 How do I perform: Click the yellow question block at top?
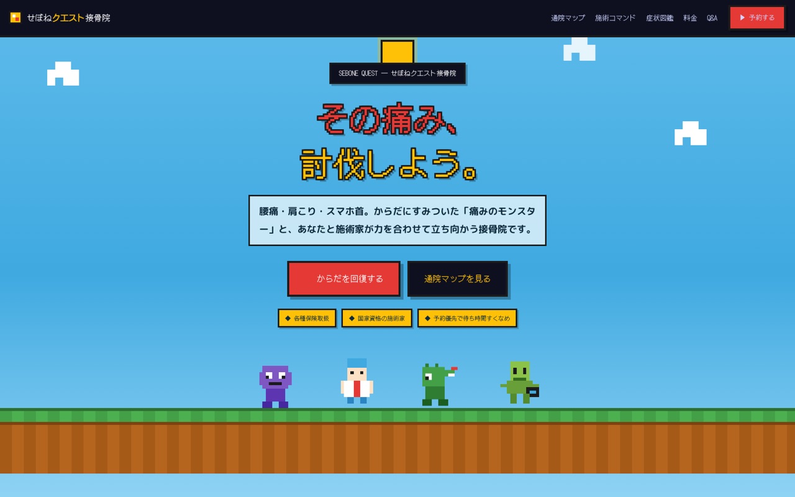(x=397, y=52)
